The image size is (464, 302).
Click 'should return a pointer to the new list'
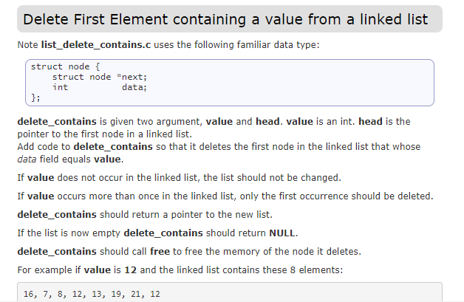click(186, 214)
